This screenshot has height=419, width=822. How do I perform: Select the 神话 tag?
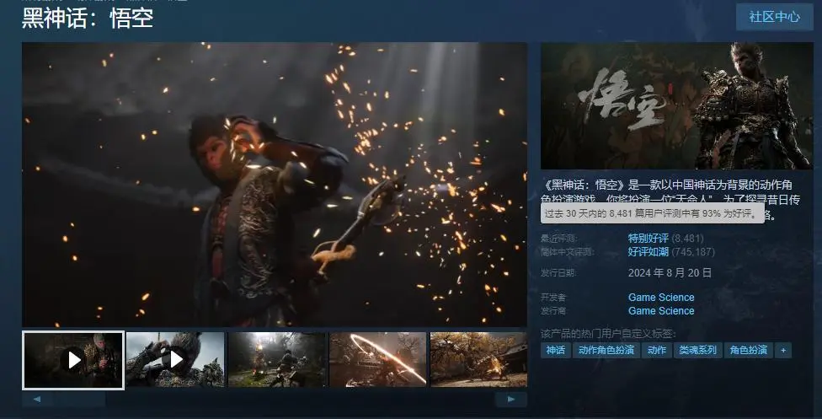556,350
